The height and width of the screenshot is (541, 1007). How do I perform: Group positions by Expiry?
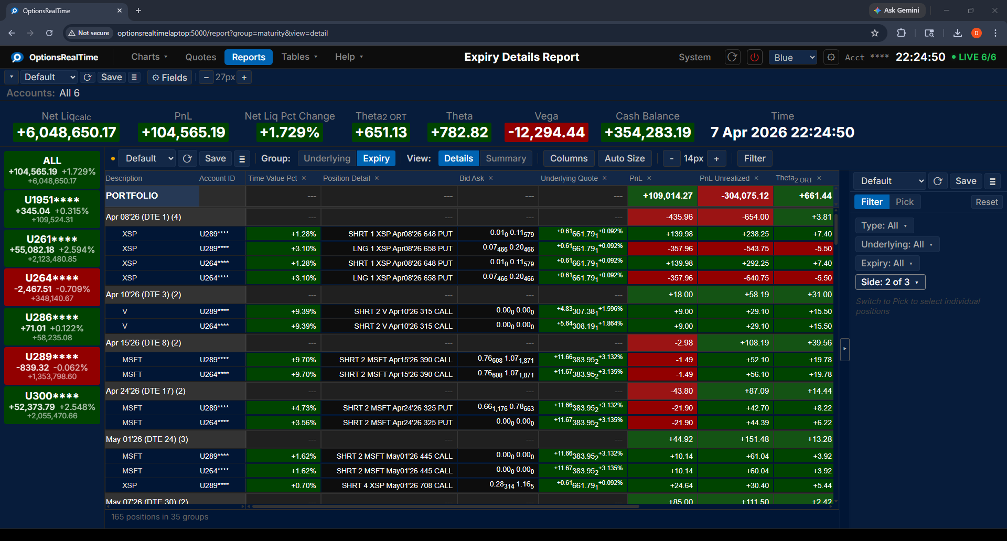pos(376,158)
